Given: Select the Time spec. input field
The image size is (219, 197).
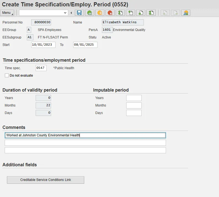Looking at the screenshot, I should (41, 68).
